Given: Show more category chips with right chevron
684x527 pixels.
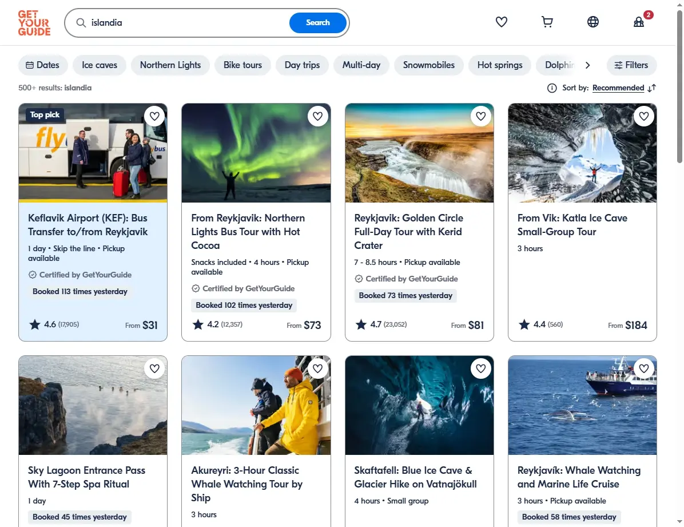Looking at the screenshot, I should [x=587, y=65].
